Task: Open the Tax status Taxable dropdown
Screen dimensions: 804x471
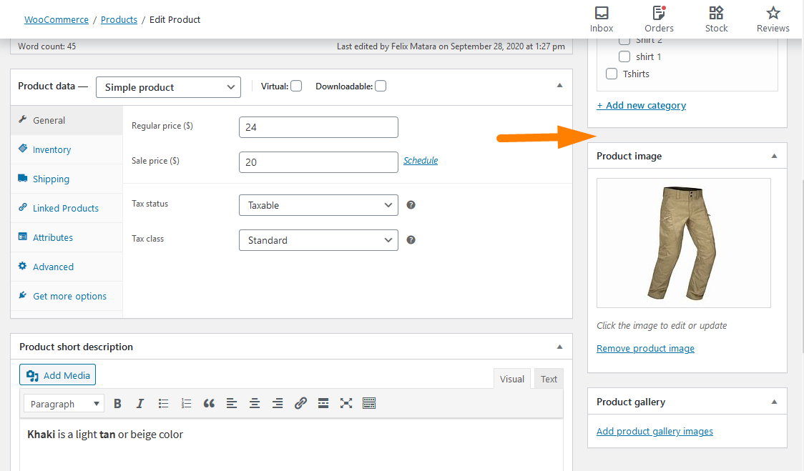Action: coord(318,205)
